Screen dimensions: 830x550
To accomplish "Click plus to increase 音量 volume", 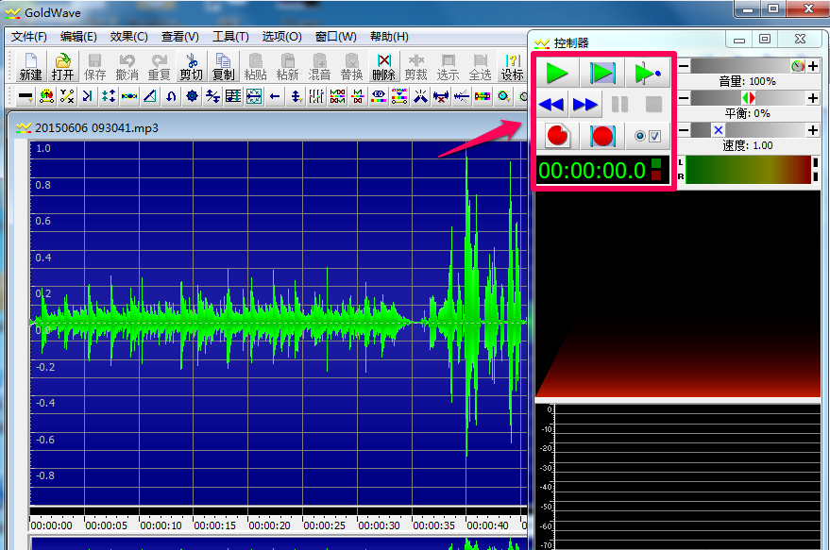I will point(812,66).
